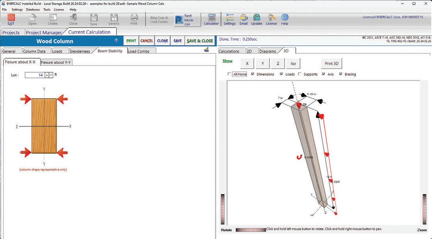Open Bldg Code & Load Combs
Screen dimensions: 432x239
[159, 20]
